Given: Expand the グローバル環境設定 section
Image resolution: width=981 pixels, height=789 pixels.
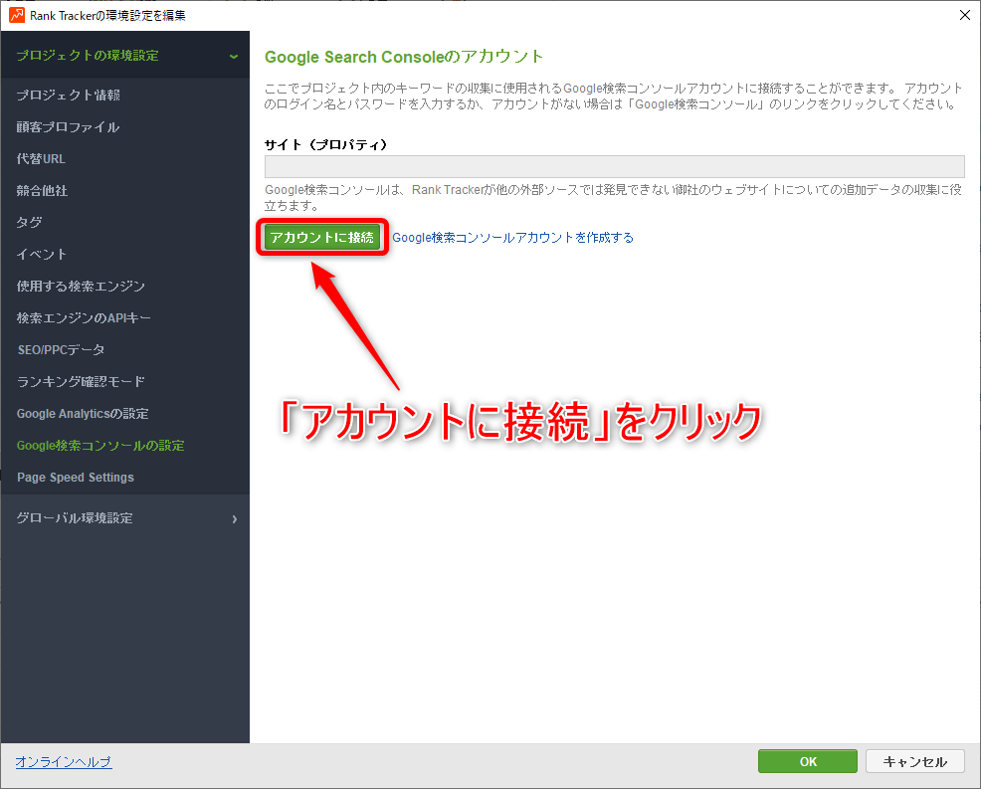Looking at the screenshot, I should point(234,518).
